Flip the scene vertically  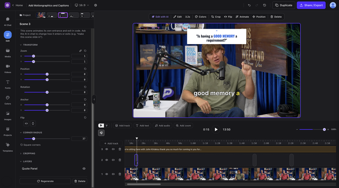33,124
